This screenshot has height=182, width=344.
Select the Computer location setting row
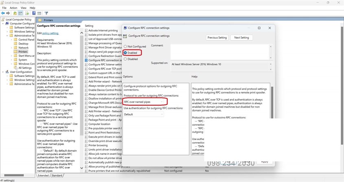pyautogui.click(x=99, y=124)
